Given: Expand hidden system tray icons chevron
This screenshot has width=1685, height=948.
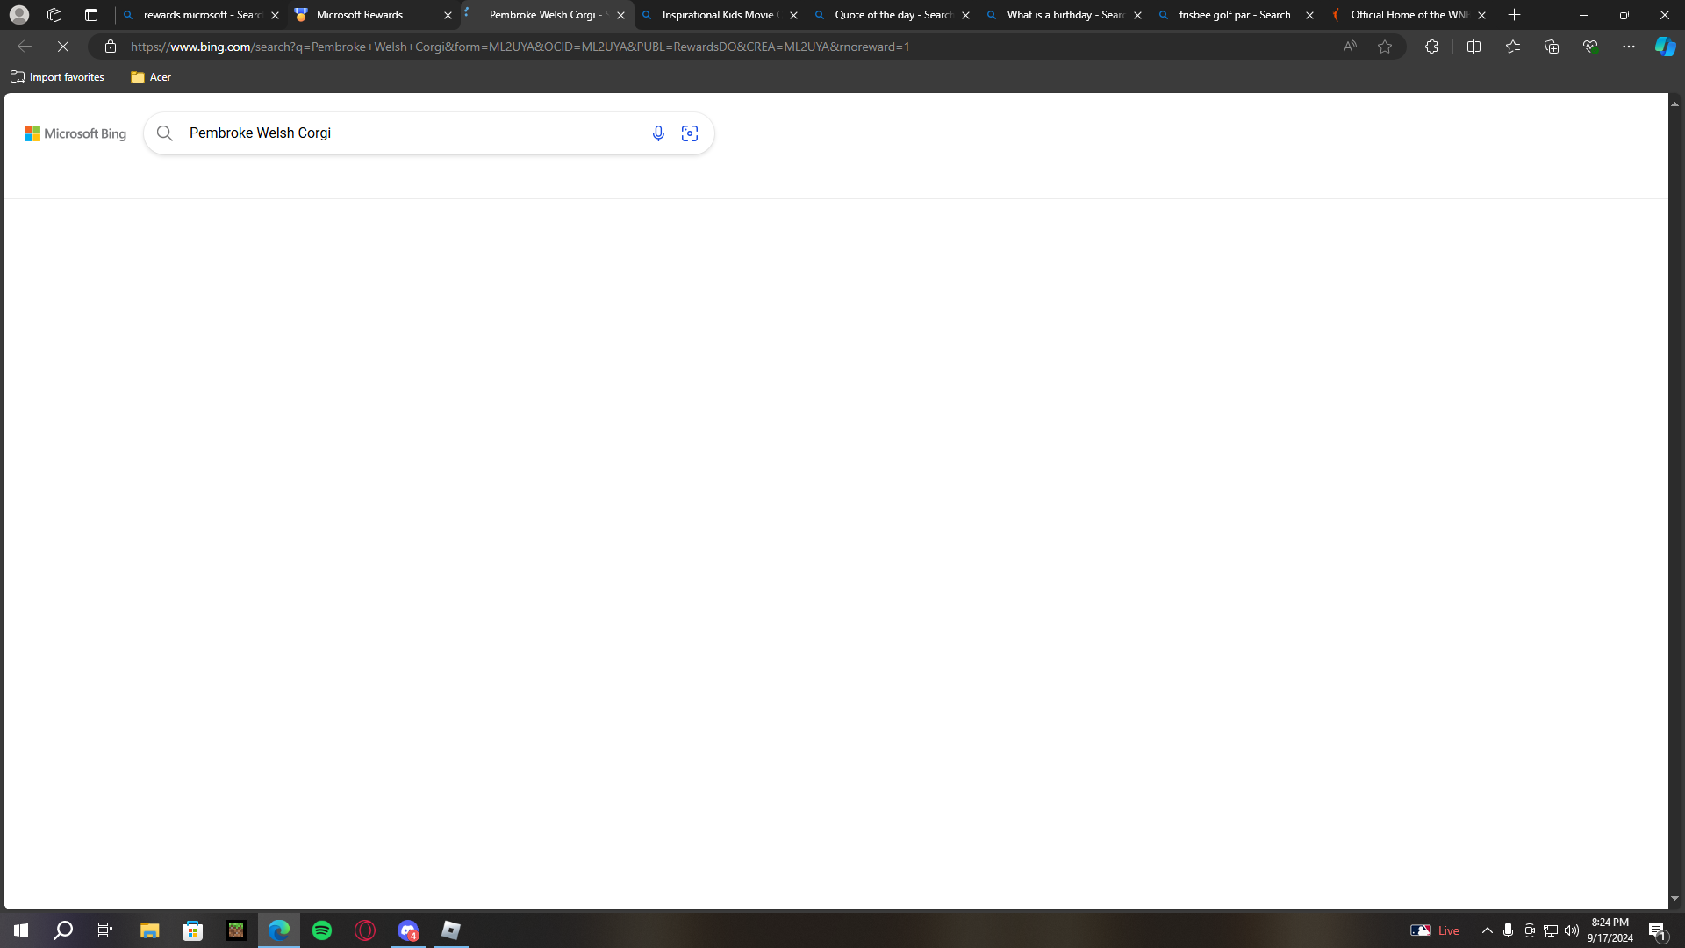Looking at the screenshot, I should click(1487, 930).
